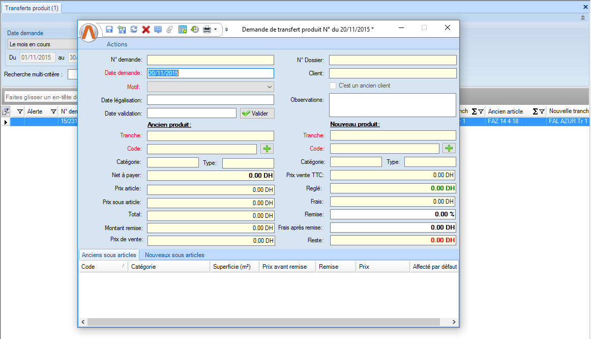Image resolution: width=591 pixels, height=339 pixels.
Task: Click the paperclip attachment icon
Action: click(170, 30)
